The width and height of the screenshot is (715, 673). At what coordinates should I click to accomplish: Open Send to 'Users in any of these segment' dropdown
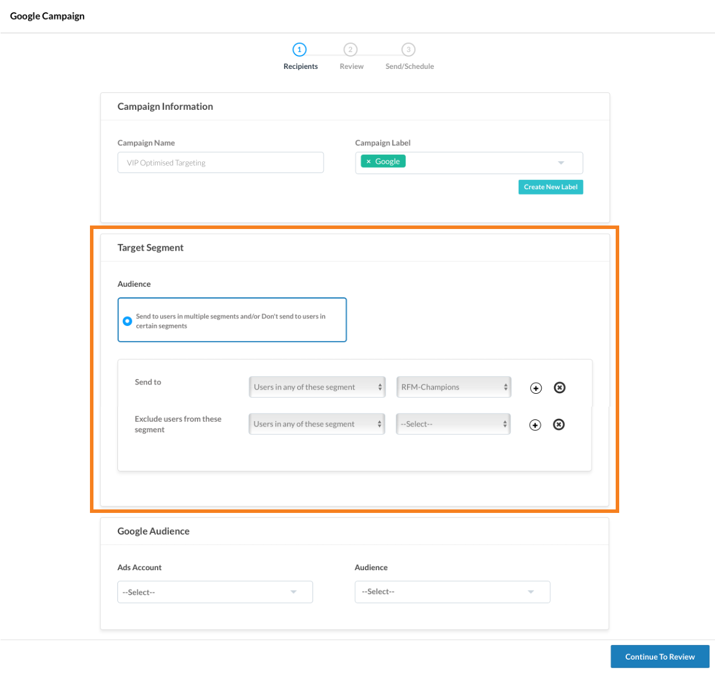pyautogui.click(x=317, y=387)
